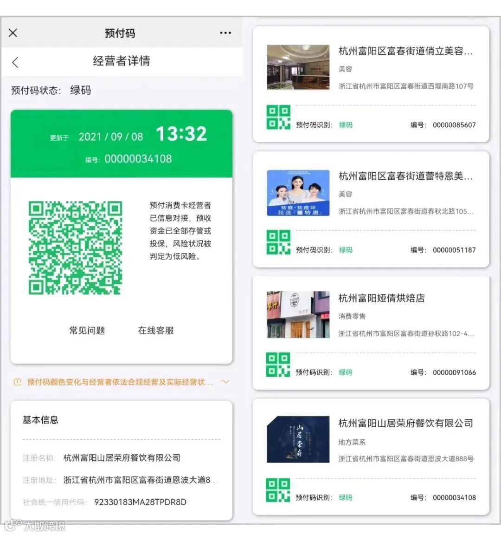This screenshot has width=501, height=535.
Task: Open 杭州富阳山居荣府餐饮有限公司 card title
Action: 405,424
